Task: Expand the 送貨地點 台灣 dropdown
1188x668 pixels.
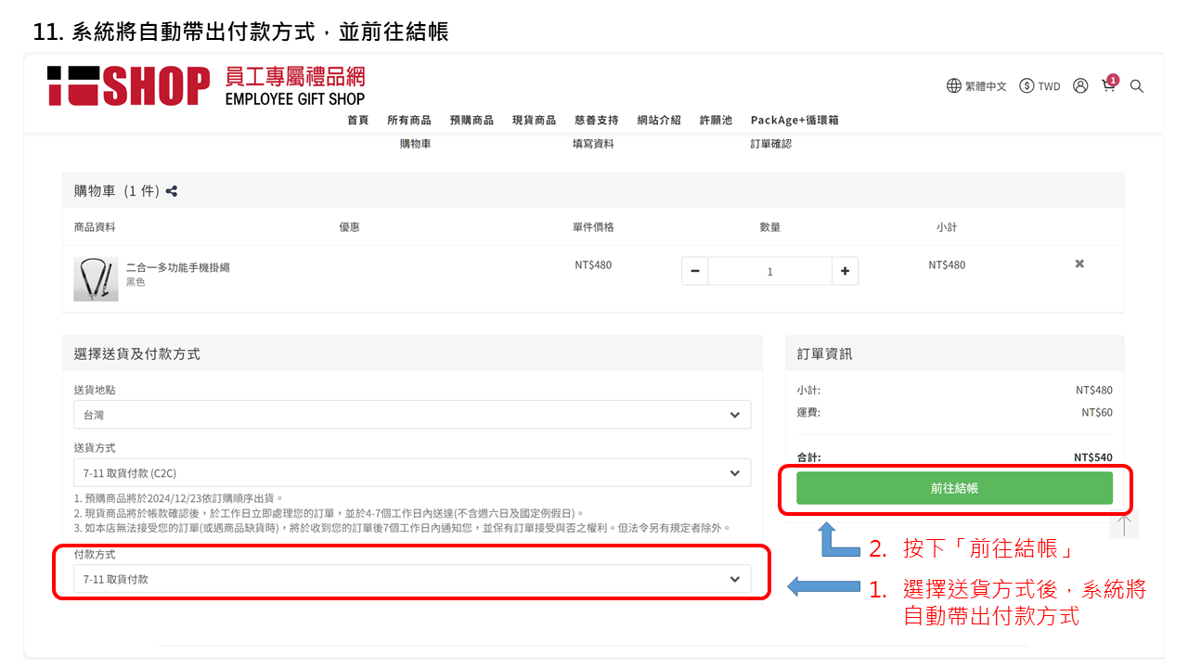Action: click(x=412, y=415)
